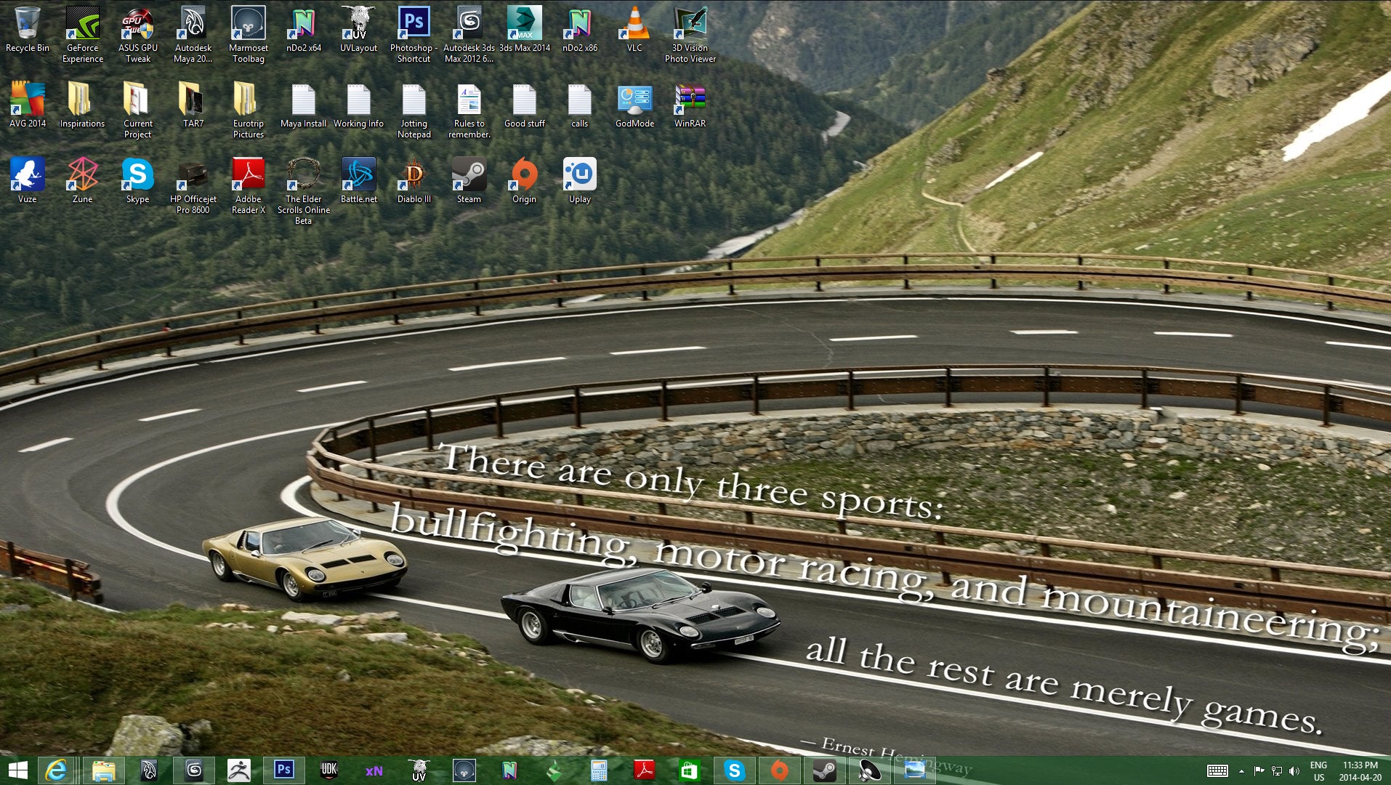Click the Steam icon on the taskbar
The image size is (1391, 785).
pyautogui.click(x=825, y=770)
